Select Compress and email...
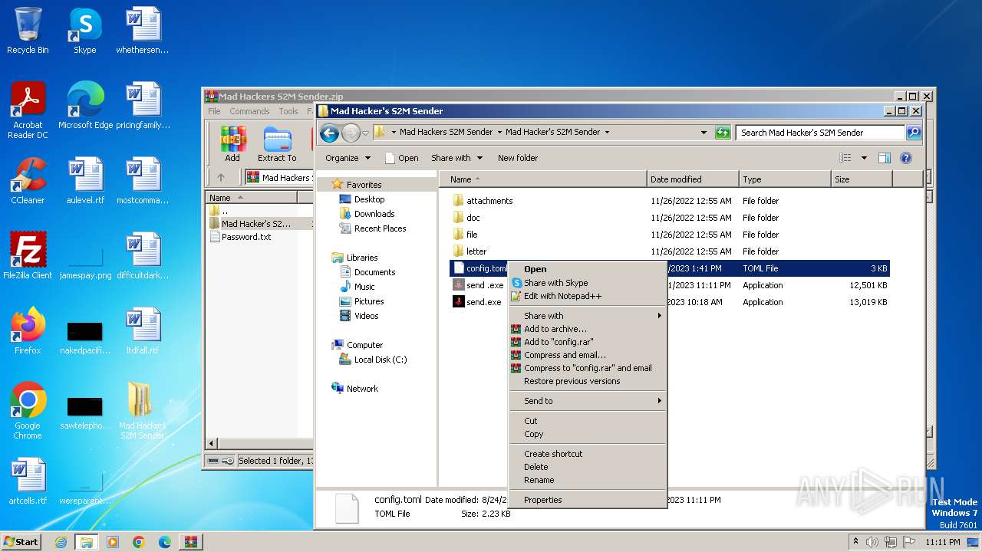The image size is (982, 552). [x=588, y=355]
